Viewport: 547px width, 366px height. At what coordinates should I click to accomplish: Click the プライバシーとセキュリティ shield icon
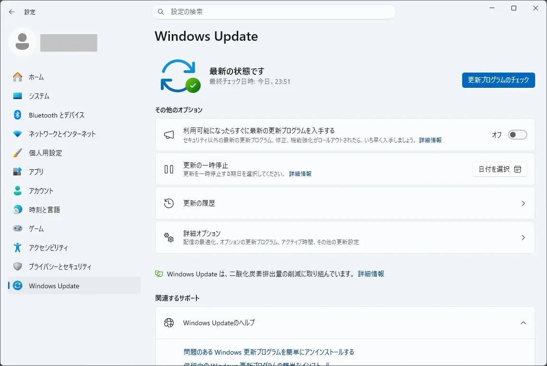(18, 266)
